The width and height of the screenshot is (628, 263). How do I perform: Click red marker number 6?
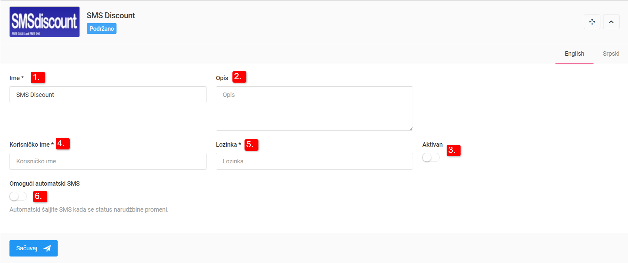[x=40, y=196]
